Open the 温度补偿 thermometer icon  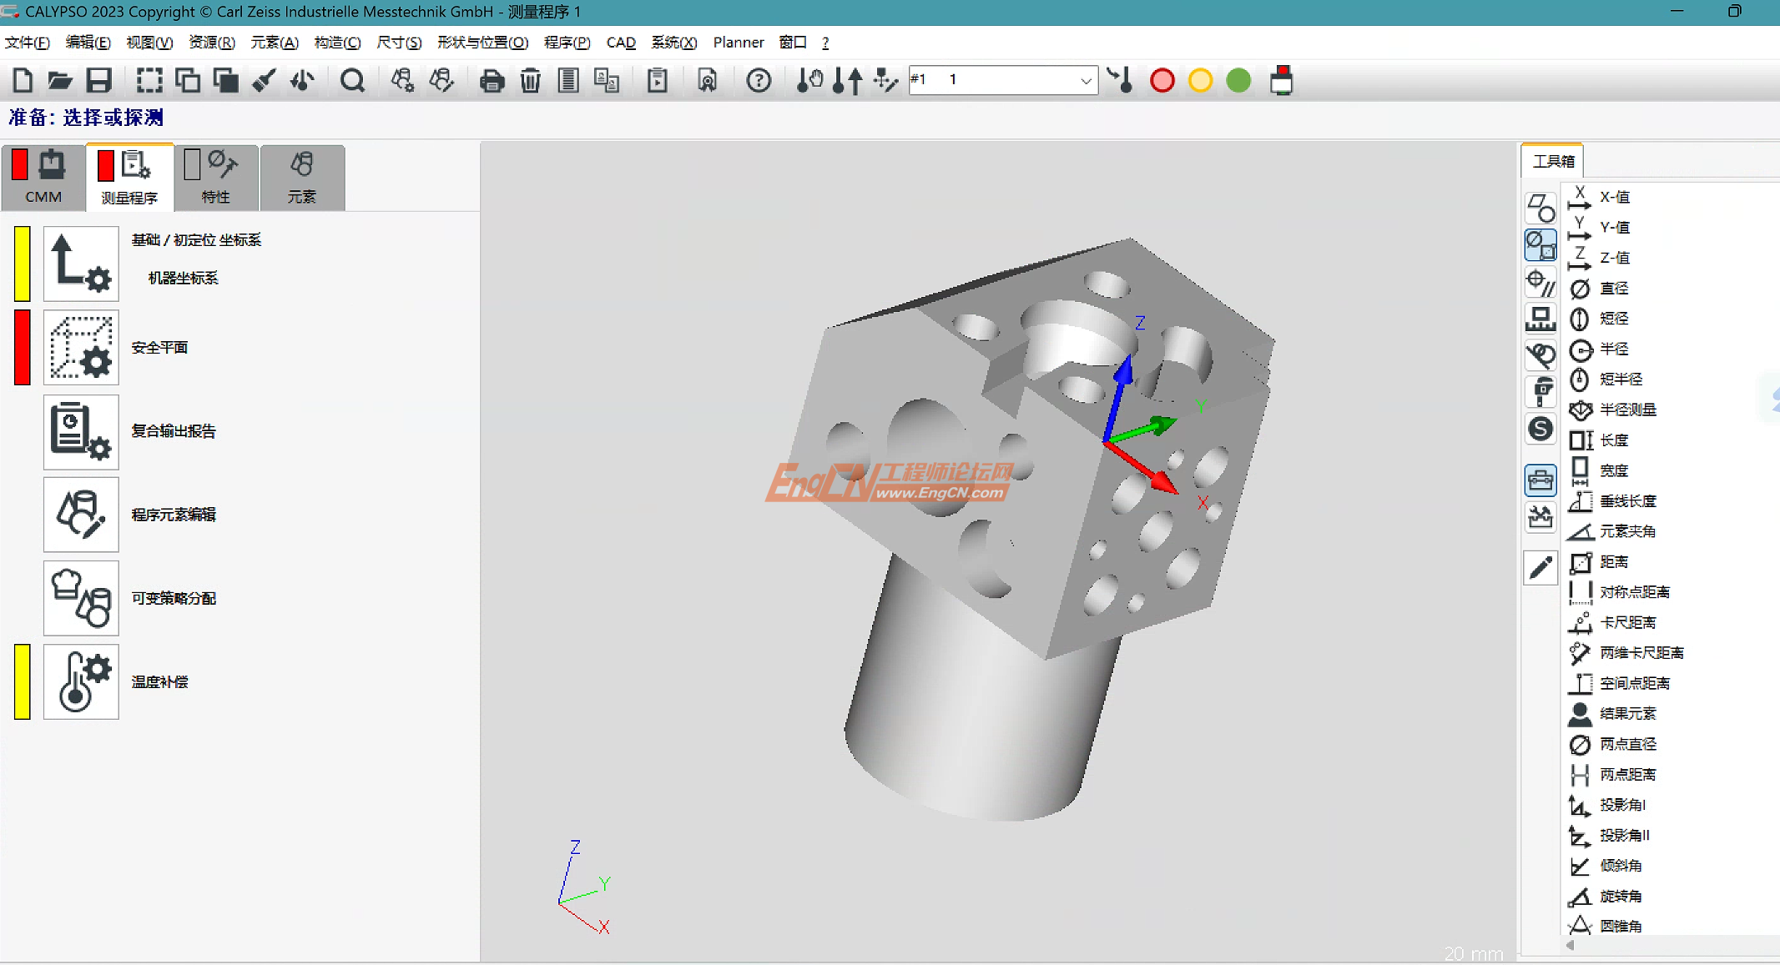click(81, 681)
